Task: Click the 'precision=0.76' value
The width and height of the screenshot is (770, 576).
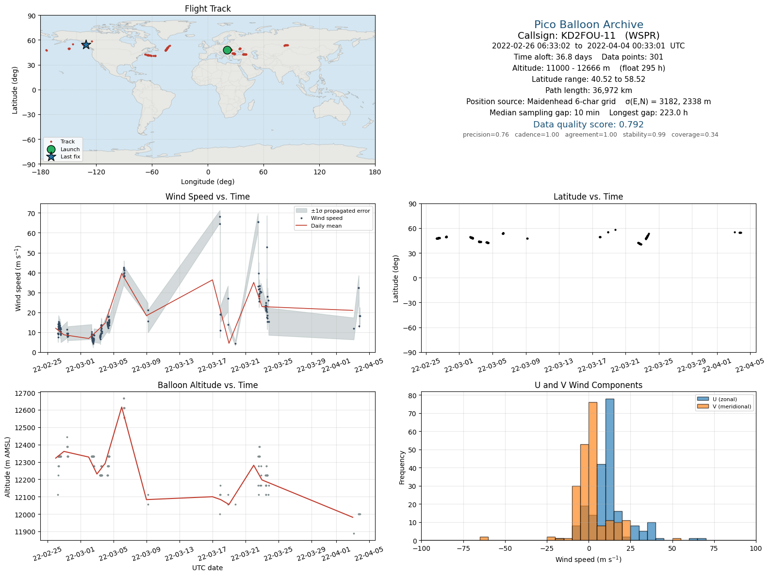Action: 486,135
